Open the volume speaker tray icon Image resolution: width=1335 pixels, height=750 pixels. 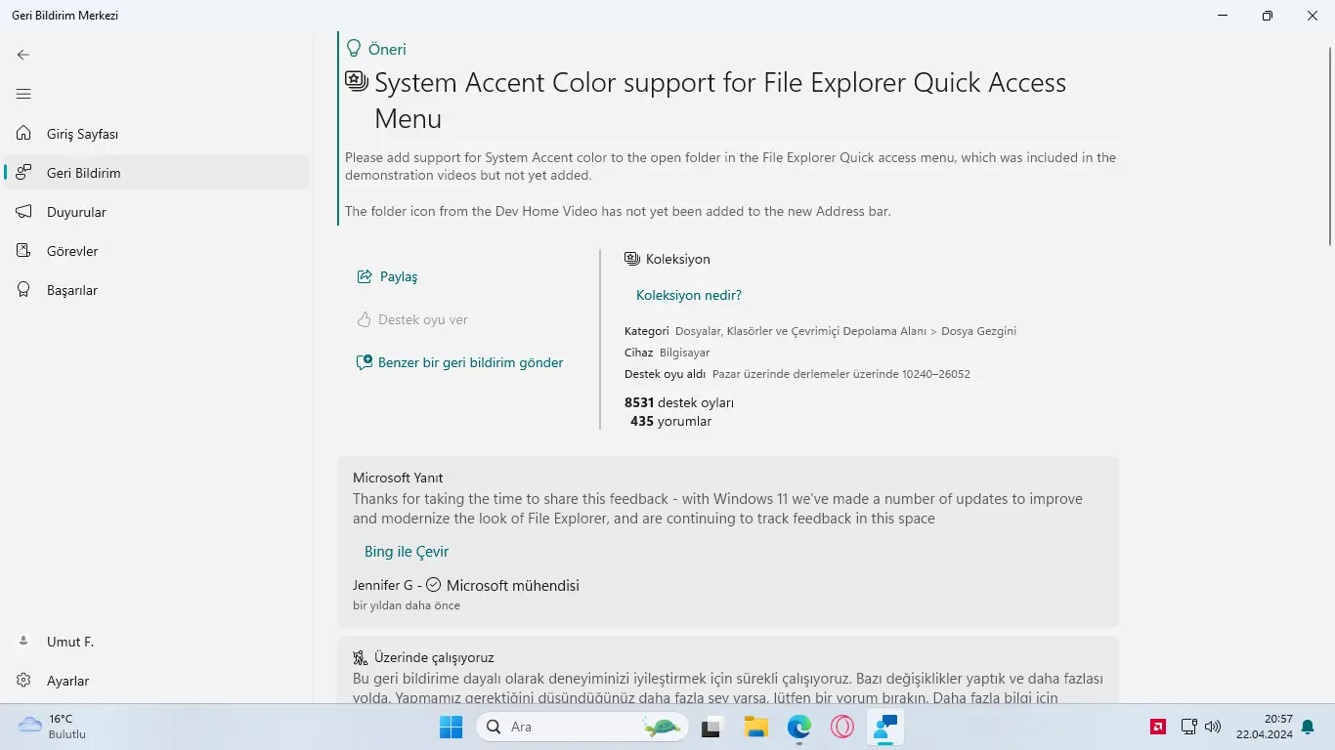[1213, 727]
